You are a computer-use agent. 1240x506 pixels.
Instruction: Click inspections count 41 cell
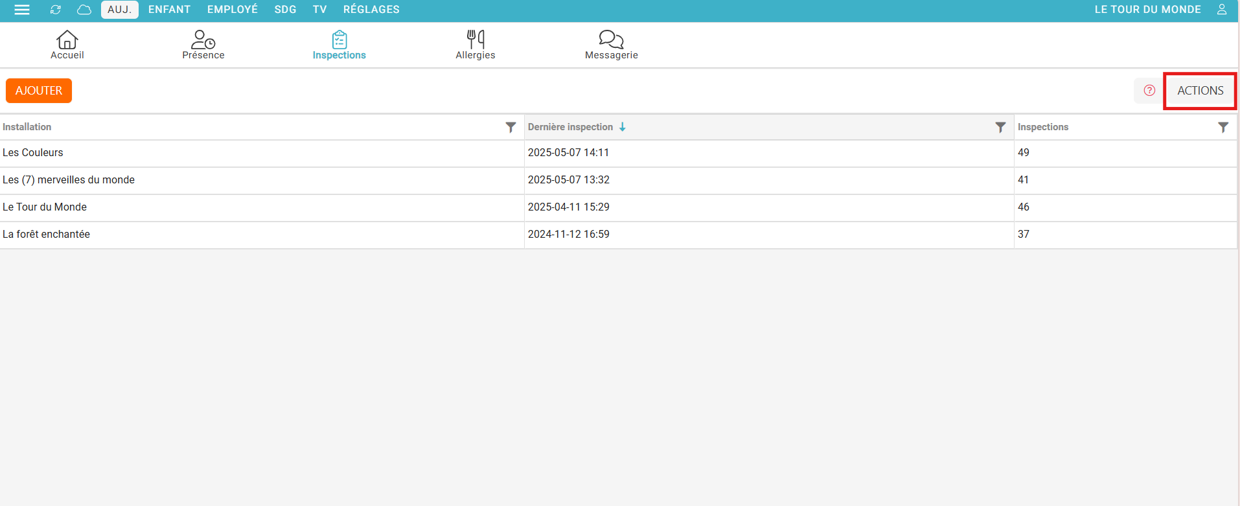click(1125, 180)
